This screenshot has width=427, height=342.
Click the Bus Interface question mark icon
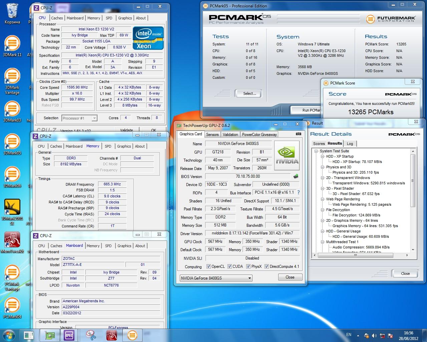point(298,192)
